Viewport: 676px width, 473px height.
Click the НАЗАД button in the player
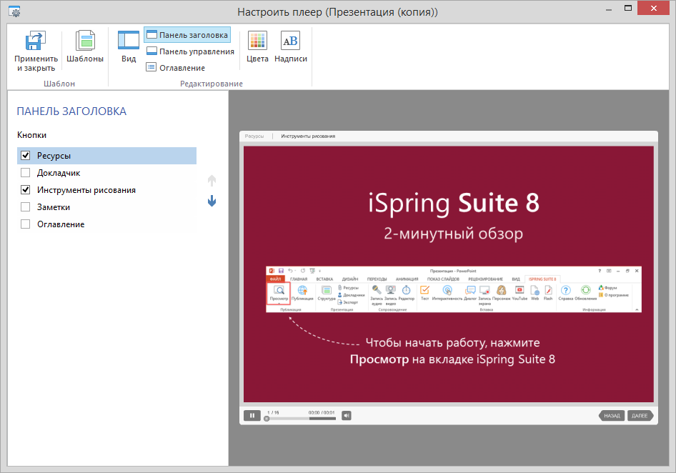[612, 416]
